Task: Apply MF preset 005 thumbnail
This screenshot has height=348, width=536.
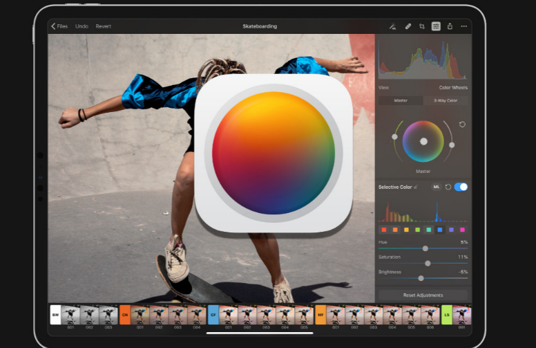Action: click(x=411, y=315)
